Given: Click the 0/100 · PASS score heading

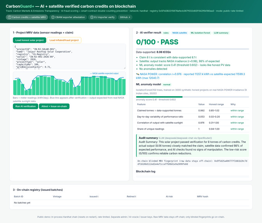Looking at the screenshot, I should point(157,42).
